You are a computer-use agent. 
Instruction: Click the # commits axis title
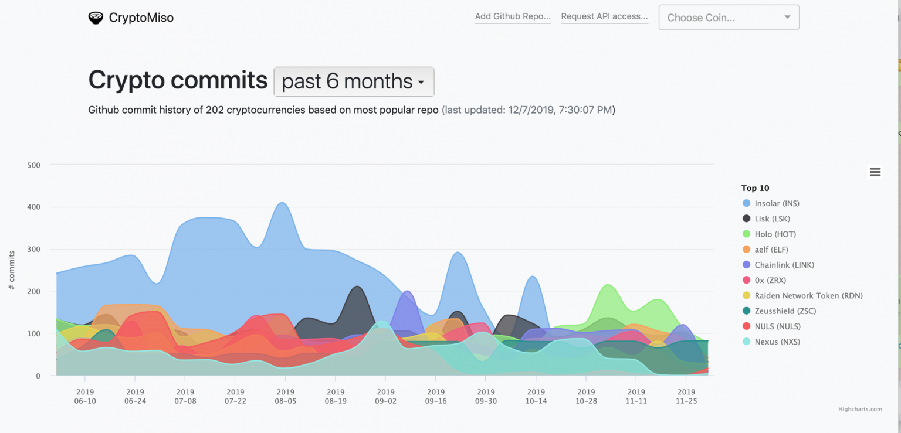(12, 270)
